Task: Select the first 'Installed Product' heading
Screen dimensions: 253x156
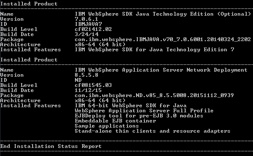Action: tap(29, 4)
